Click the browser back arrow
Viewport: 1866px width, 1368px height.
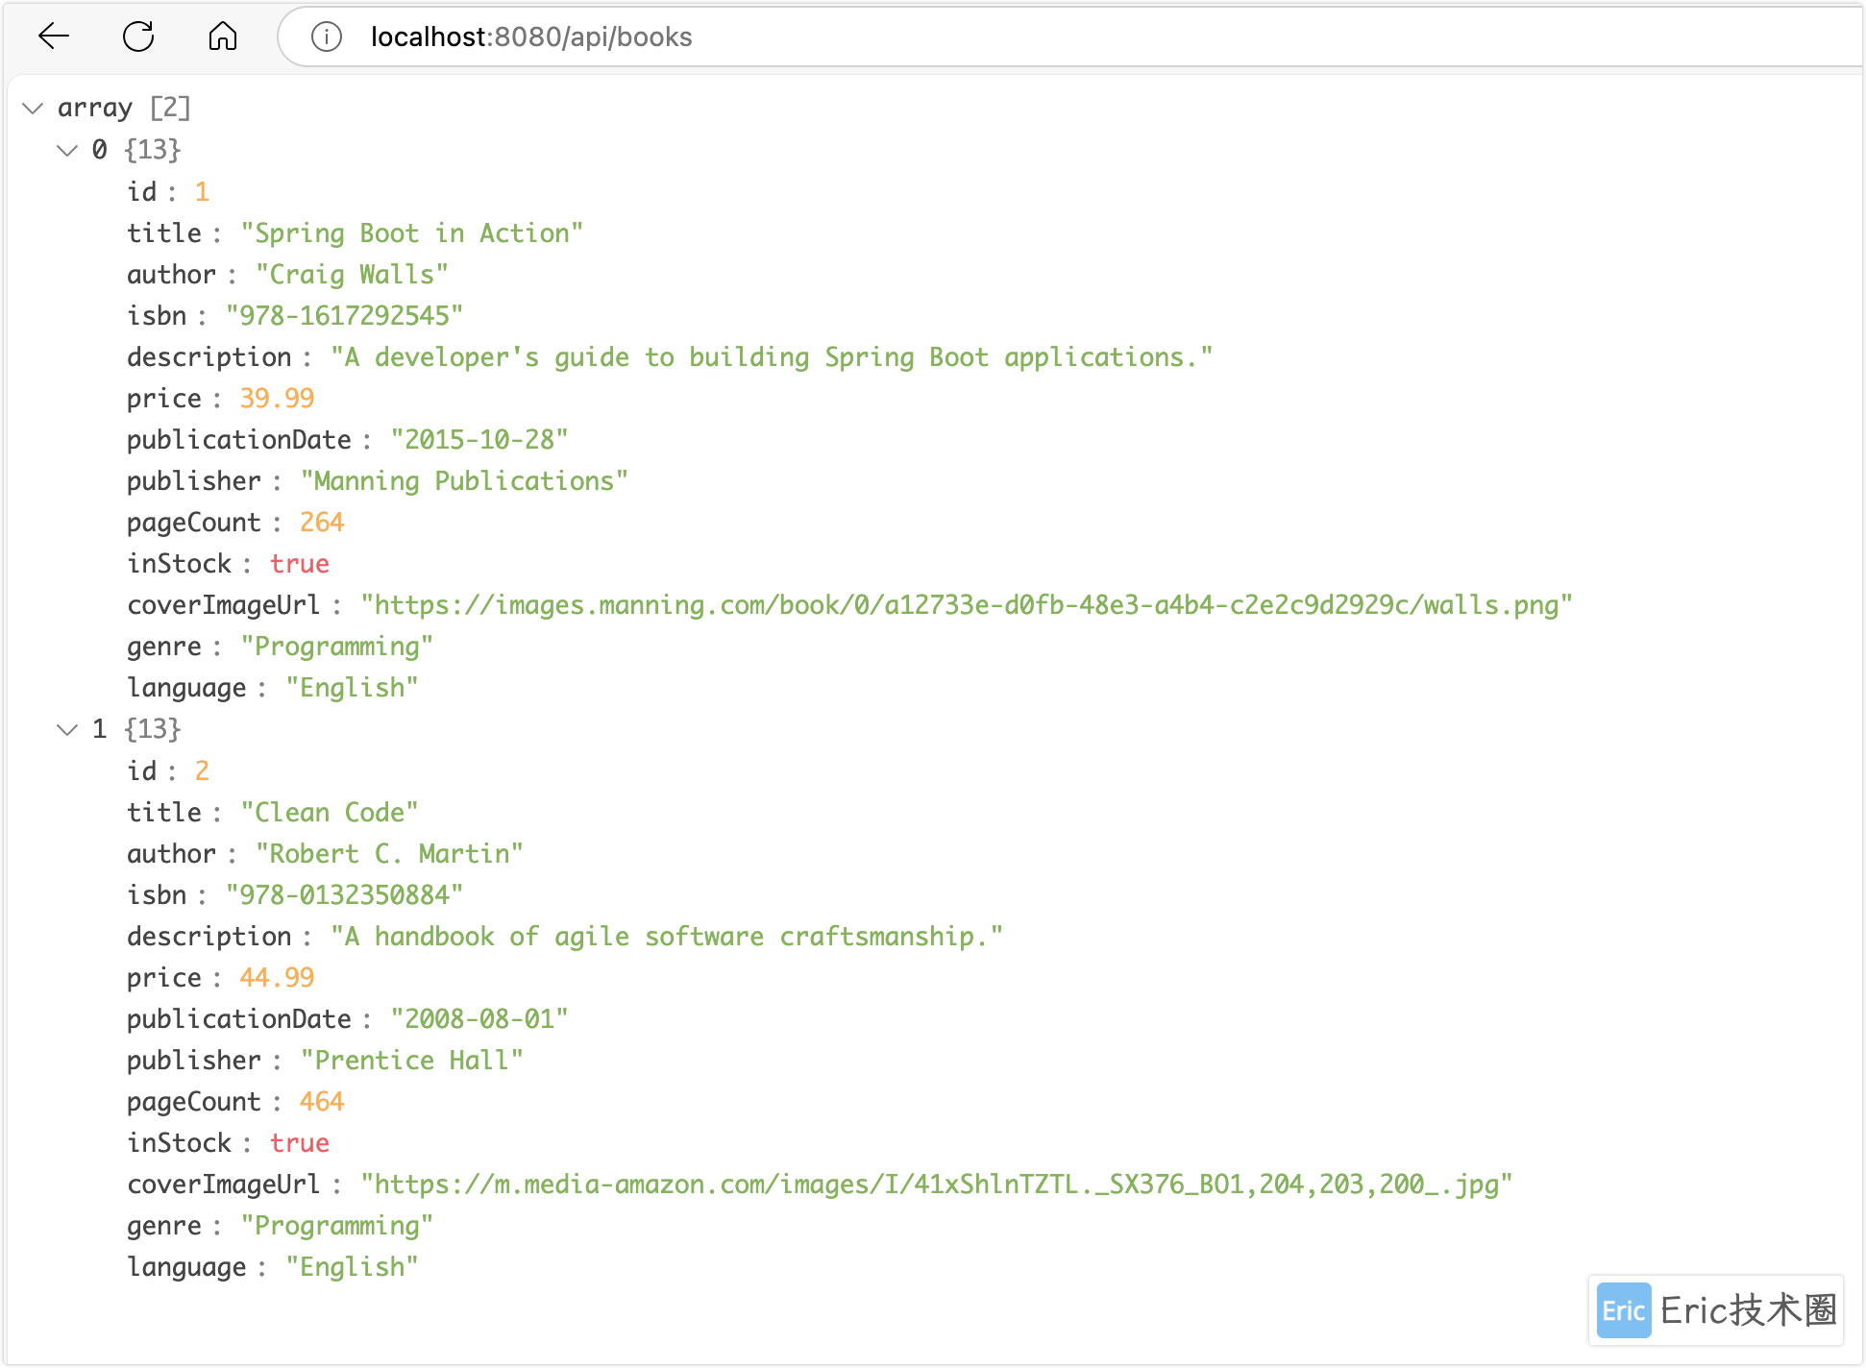click(54, 37)
